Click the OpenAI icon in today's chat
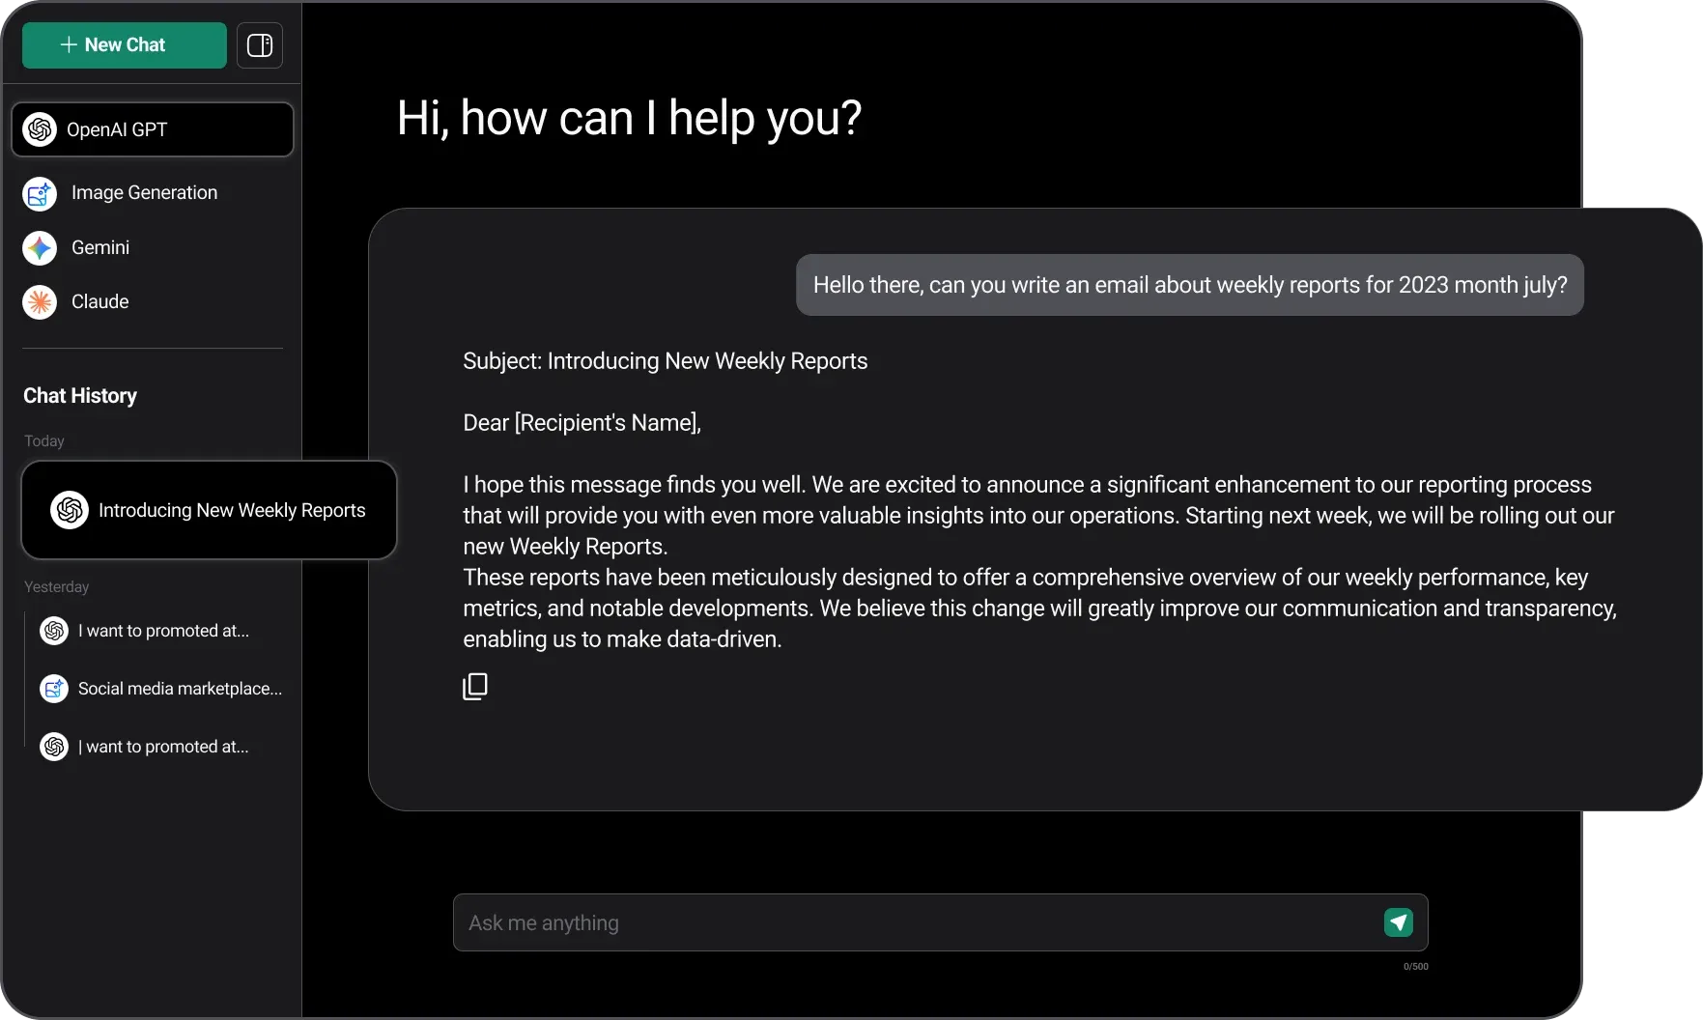 70,510
